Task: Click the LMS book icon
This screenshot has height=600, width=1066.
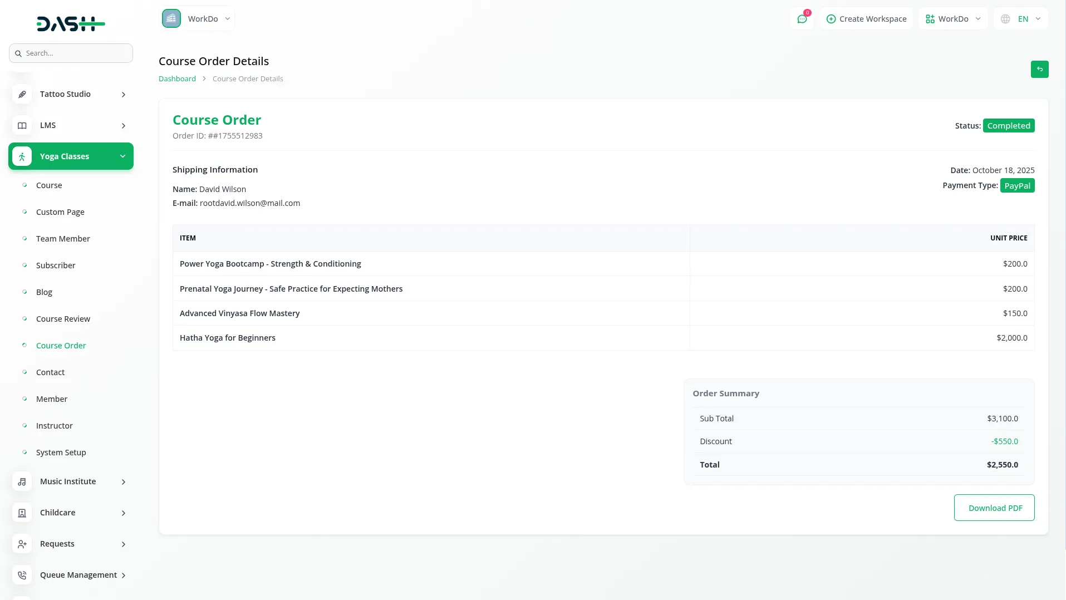Action: (x=22, y=125)
